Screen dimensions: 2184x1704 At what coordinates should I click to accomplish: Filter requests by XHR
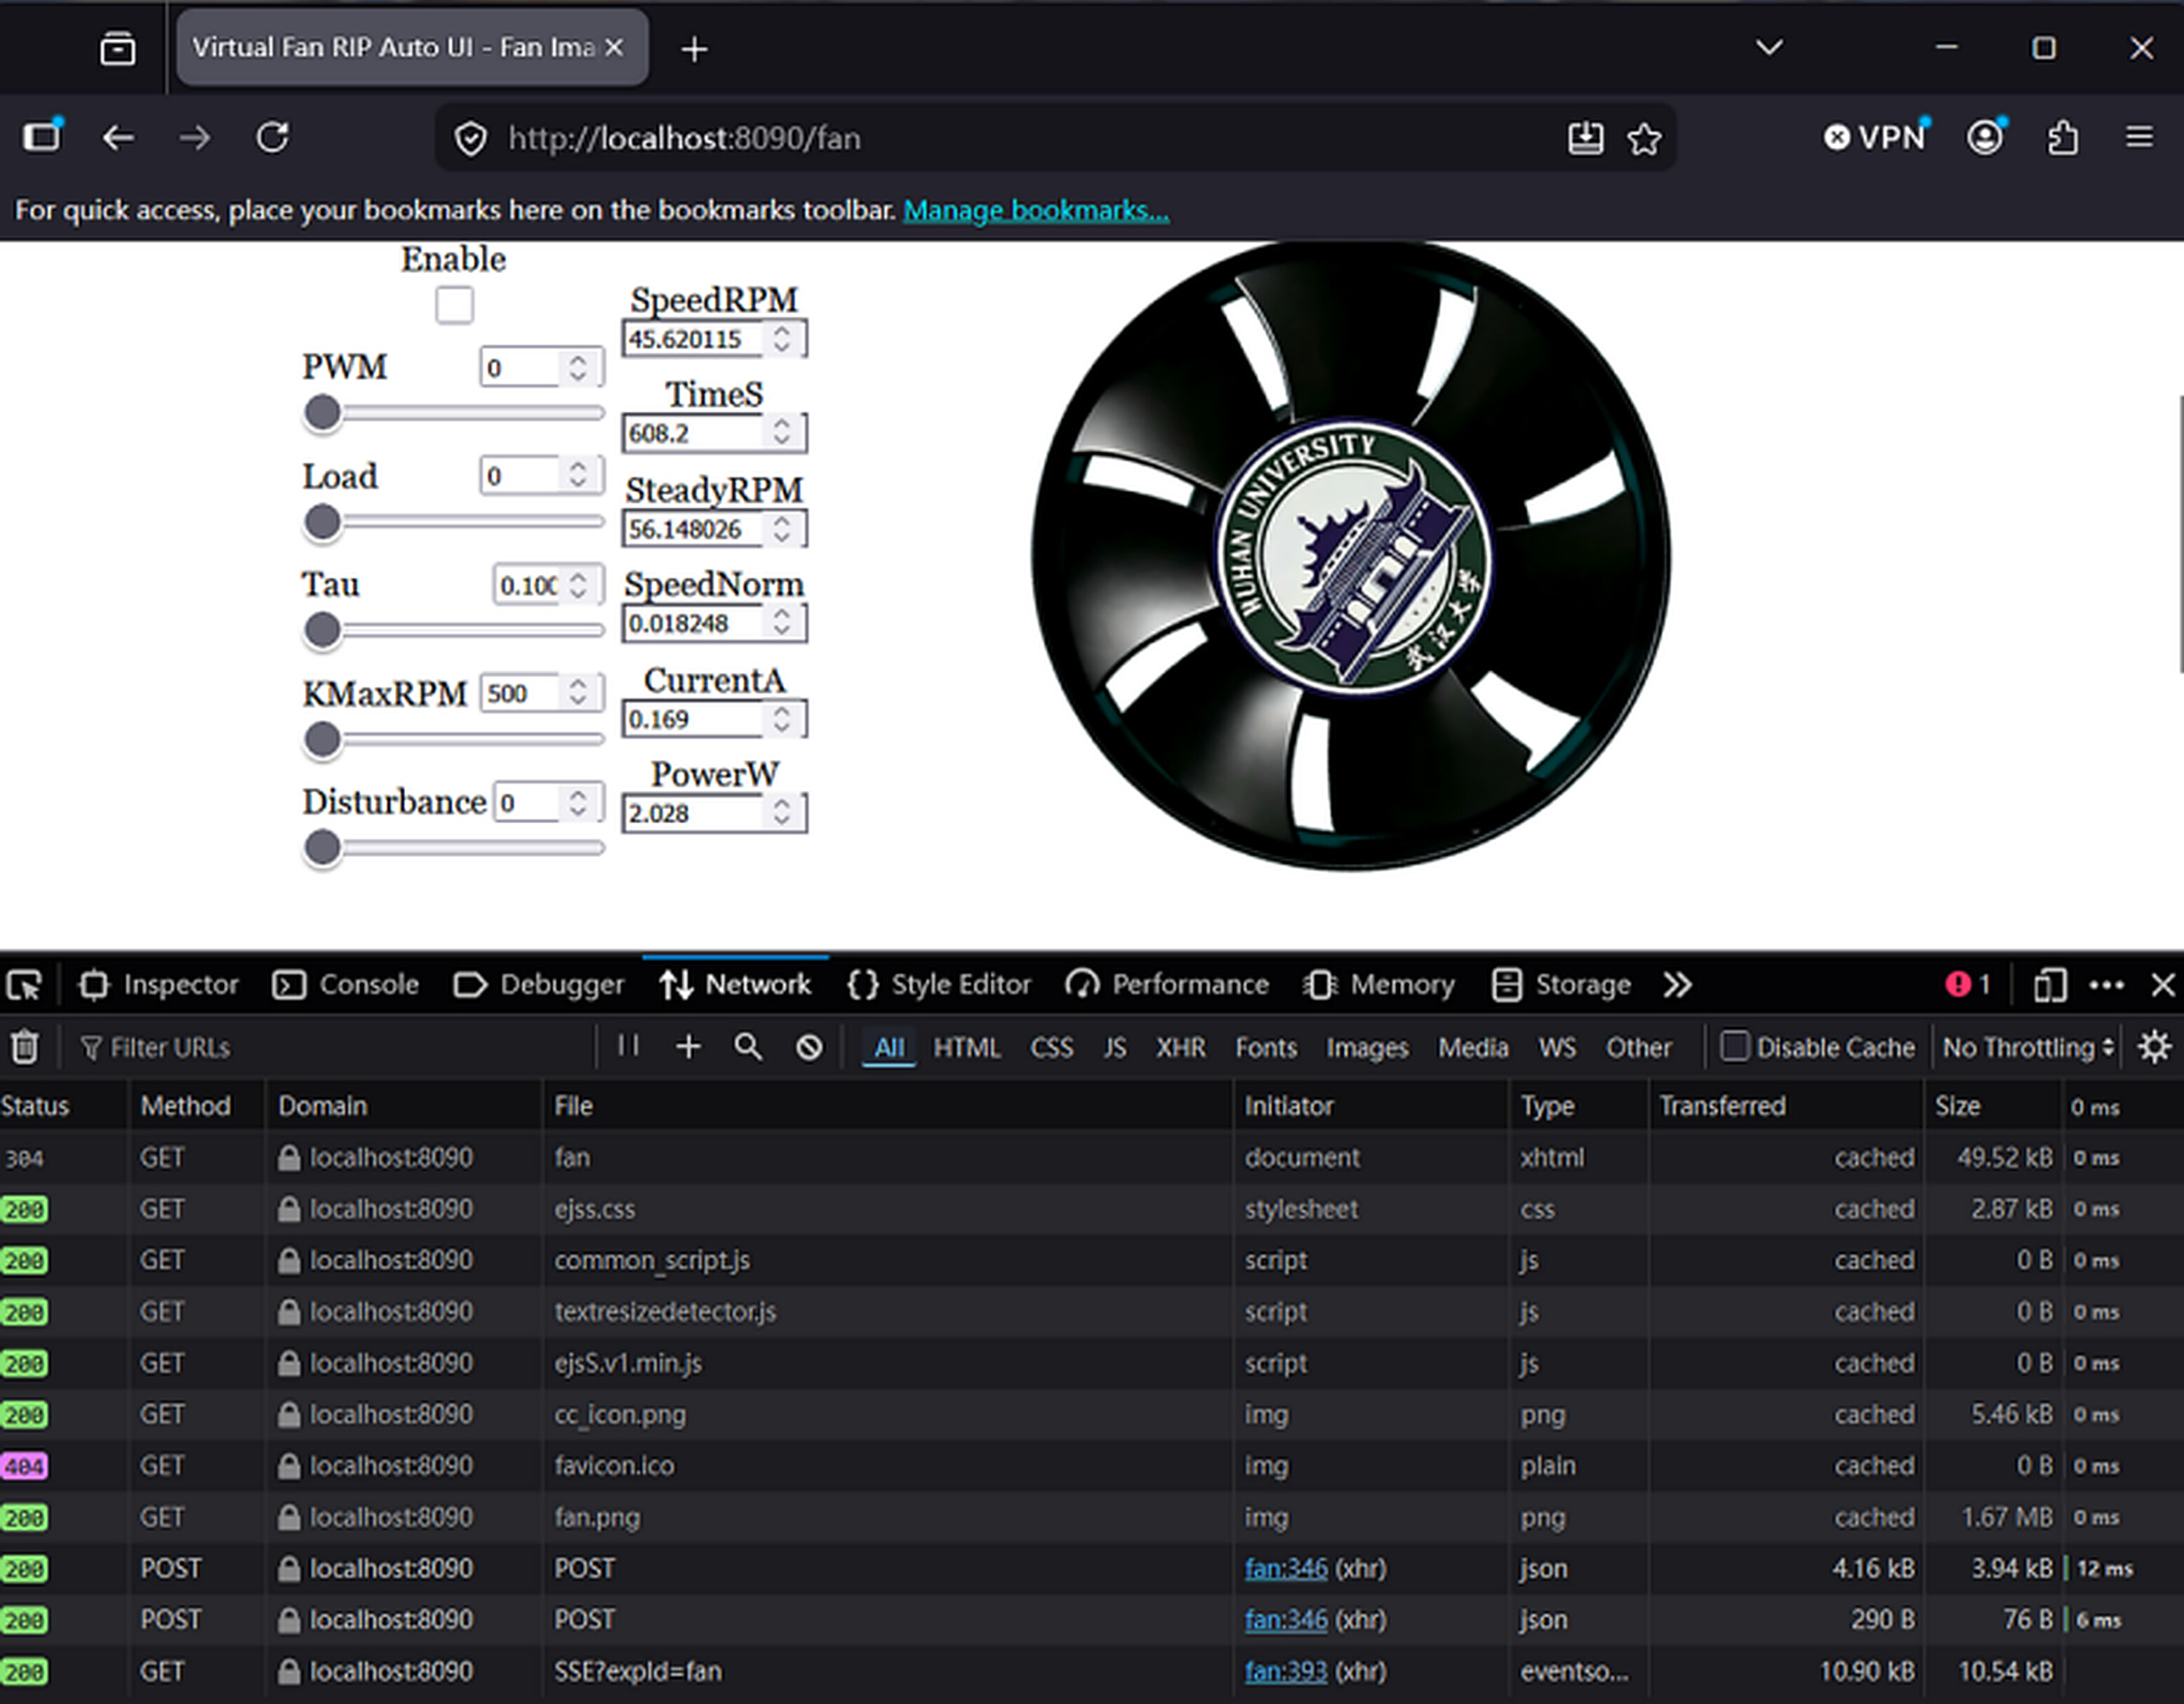[x=1181, y=1047]
